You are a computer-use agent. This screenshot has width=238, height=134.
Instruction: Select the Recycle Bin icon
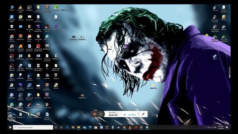point(12,28)
